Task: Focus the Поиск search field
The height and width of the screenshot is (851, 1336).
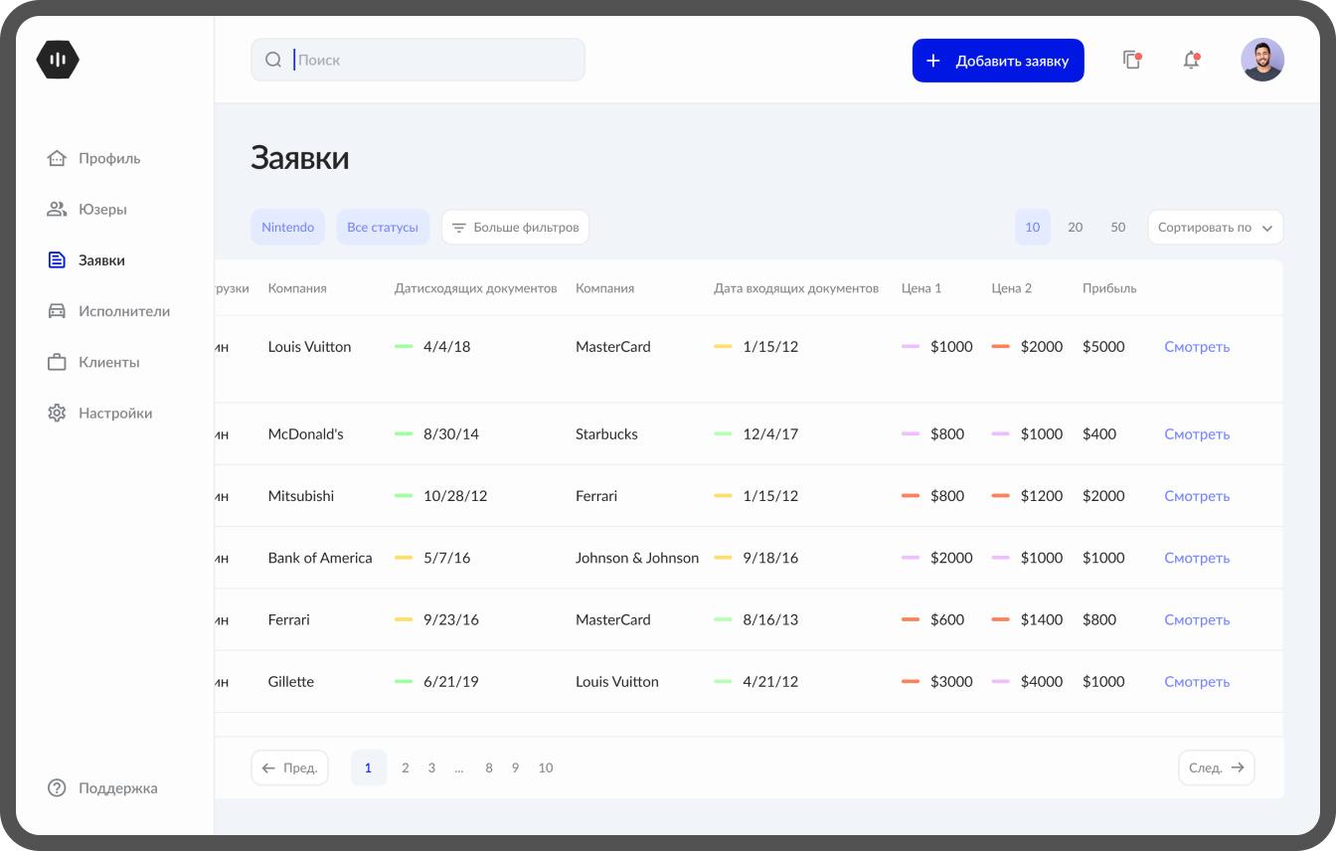Action: click(x=417, y=60)
